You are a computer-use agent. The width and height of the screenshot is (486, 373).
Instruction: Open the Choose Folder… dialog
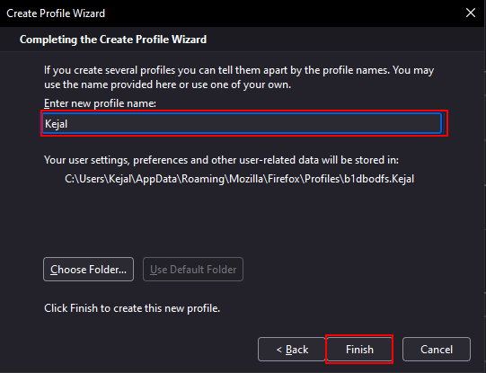[x=89, y=269]
